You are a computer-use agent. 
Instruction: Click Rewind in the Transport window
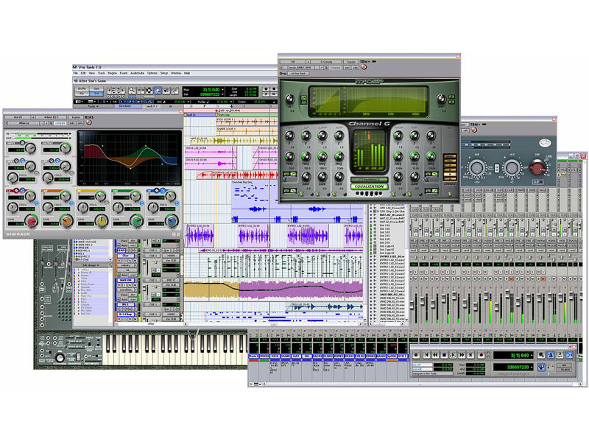click(435, 355)
